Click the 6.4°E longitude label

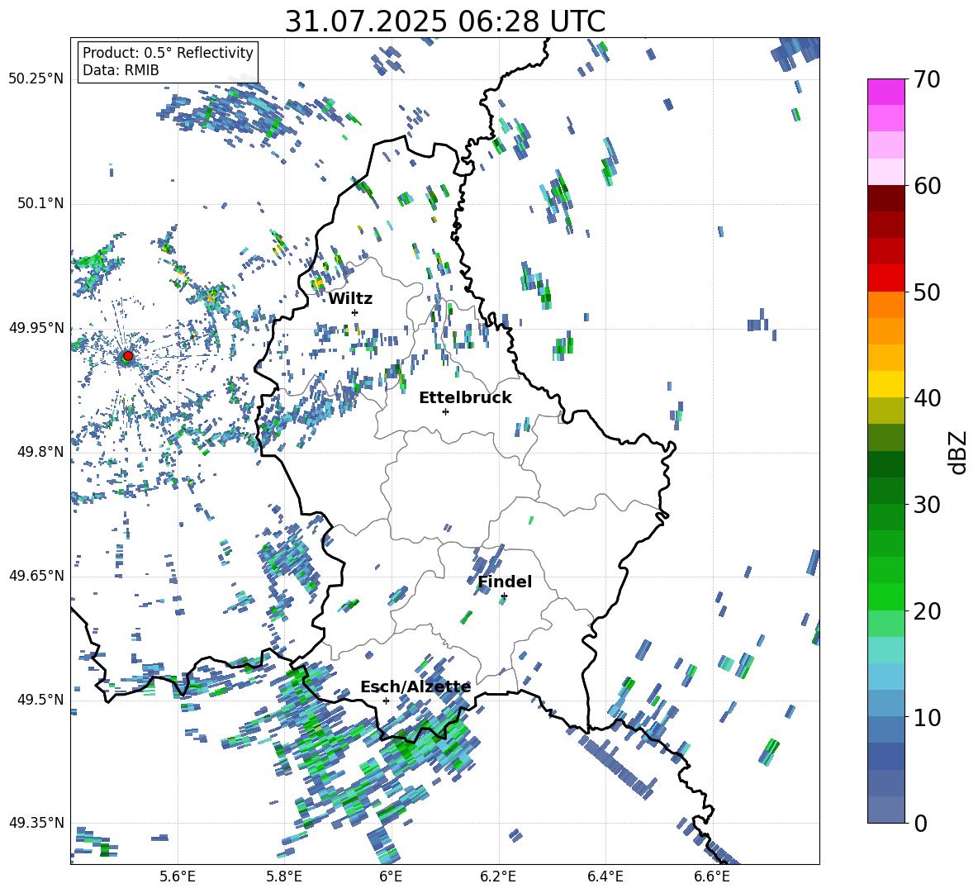tap(605, 876)
